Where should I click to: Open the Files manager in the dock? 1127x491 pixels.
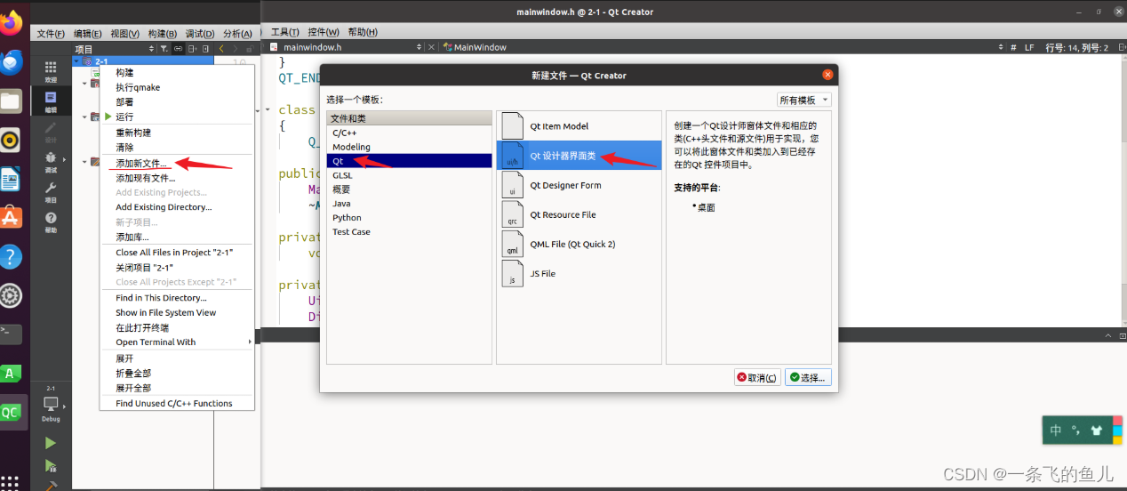pos(11,101)
